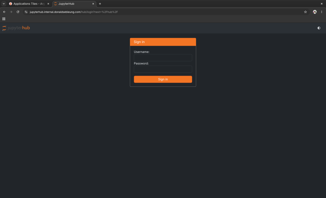Open the site information icon in address bar
326x198 pixels.
pos(26,12)
